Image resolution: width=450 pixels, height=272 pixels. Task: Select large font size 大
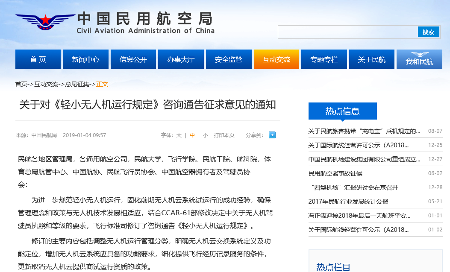coord(178,135)
